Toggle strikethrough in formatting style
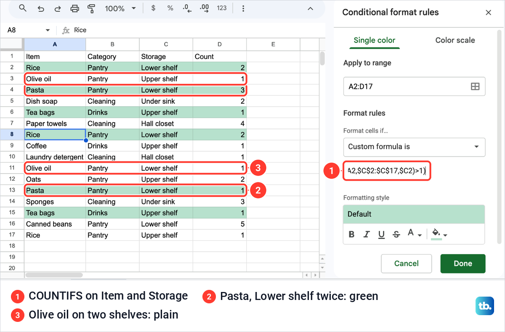505x332 pixels. (x=396, y=235)
